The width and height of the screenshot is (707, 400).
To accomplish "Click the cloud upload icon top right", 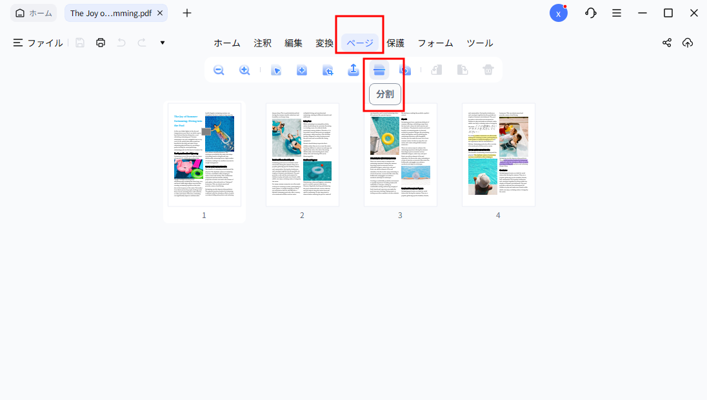I will pyautogui.click(x=687, y=43).
